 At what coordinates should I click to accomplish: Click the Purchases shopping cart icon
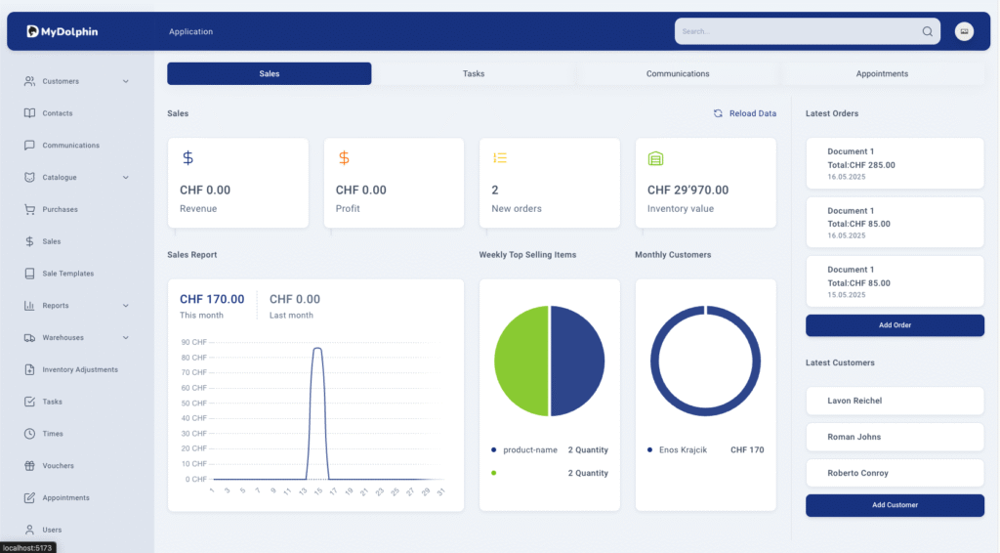(x=29, y=209)
